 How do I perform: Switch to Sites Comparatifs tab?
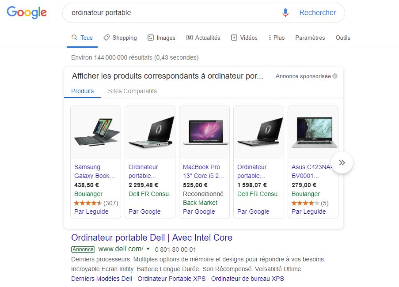pos(132,91)
